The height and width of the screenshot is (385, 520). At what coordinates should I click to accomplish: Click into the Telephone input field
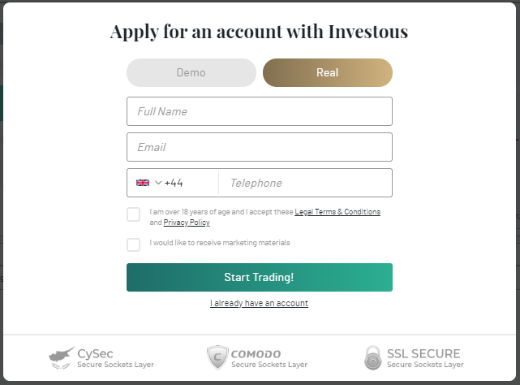click(306, 183)
